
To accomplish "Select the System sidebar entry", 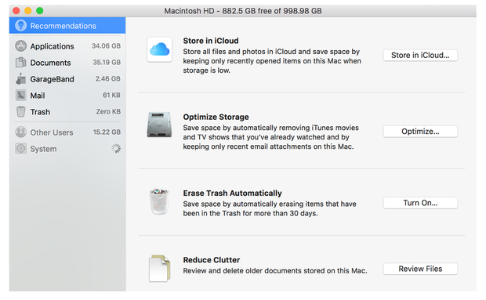I will (x=67, y=149).
